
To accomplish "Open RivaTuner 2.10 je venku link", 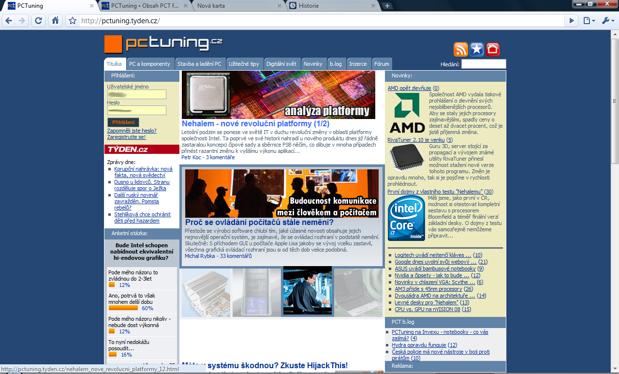I will tap(416, 140).
